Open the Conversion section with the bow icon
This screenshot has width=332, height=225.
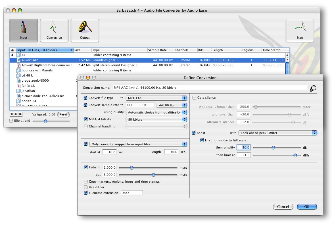coord(54,30)
